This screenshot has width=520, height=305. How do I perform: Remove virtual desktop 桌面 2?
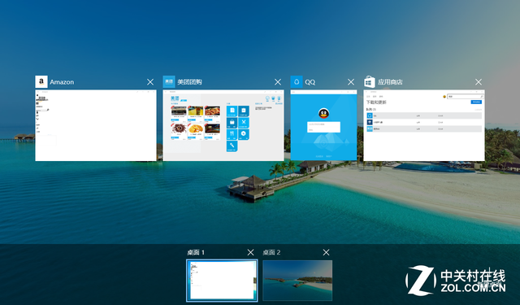[x=327, y=253]
